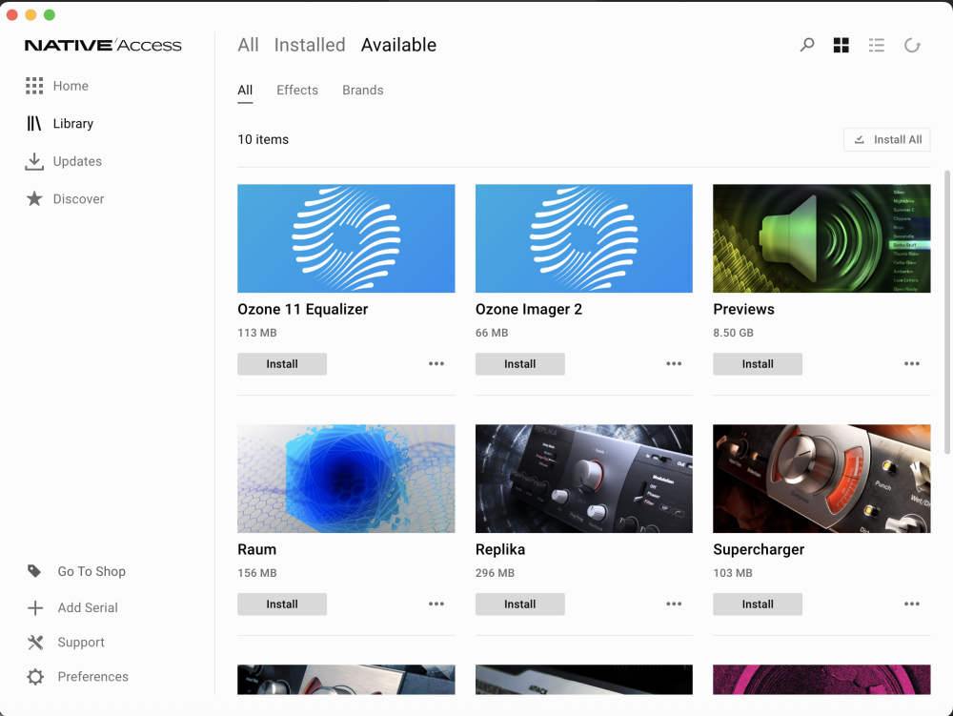Image resolution: width=953 pixels, height=716 pixels.
Task: Open more options for Supercharger
Action: point(912,603)
